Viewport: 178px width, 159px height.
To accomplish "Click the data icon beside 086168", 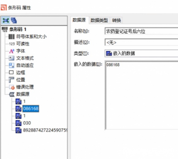I will 19,108.
